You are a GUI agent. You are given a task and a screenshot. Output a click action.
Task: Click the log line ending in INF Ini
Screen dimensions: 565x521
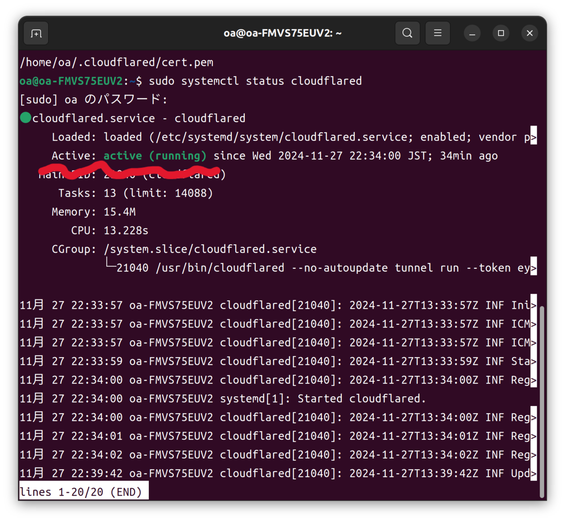(278, 305)
